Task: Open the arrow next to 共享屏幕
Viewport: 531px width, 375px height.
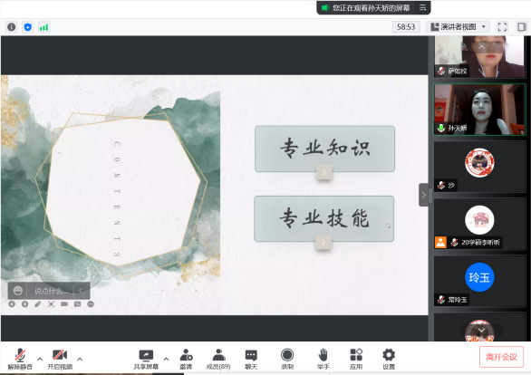Action: (x=166, y=359)
